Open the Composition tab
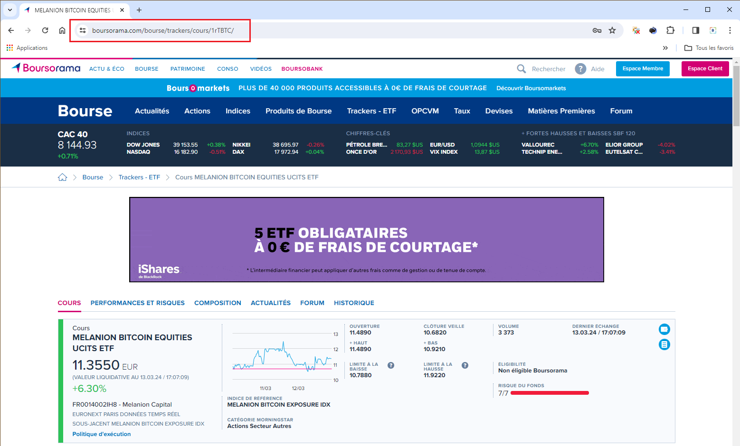Viewport: 740px width, 446px height. tap(218, 303)
